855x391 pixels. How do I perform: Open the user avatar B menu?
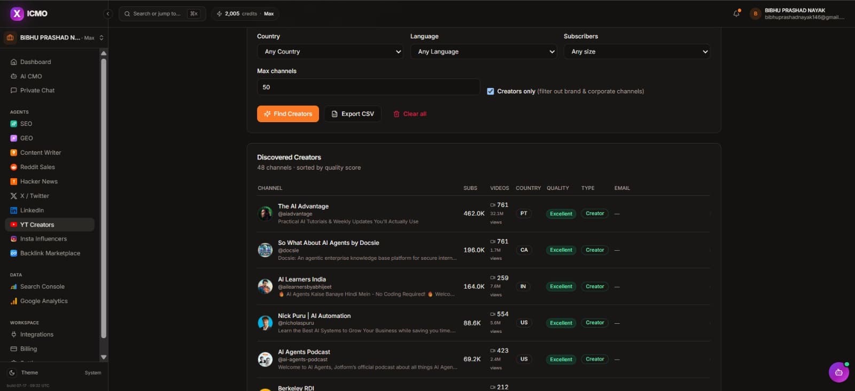(x=755, y=13)
